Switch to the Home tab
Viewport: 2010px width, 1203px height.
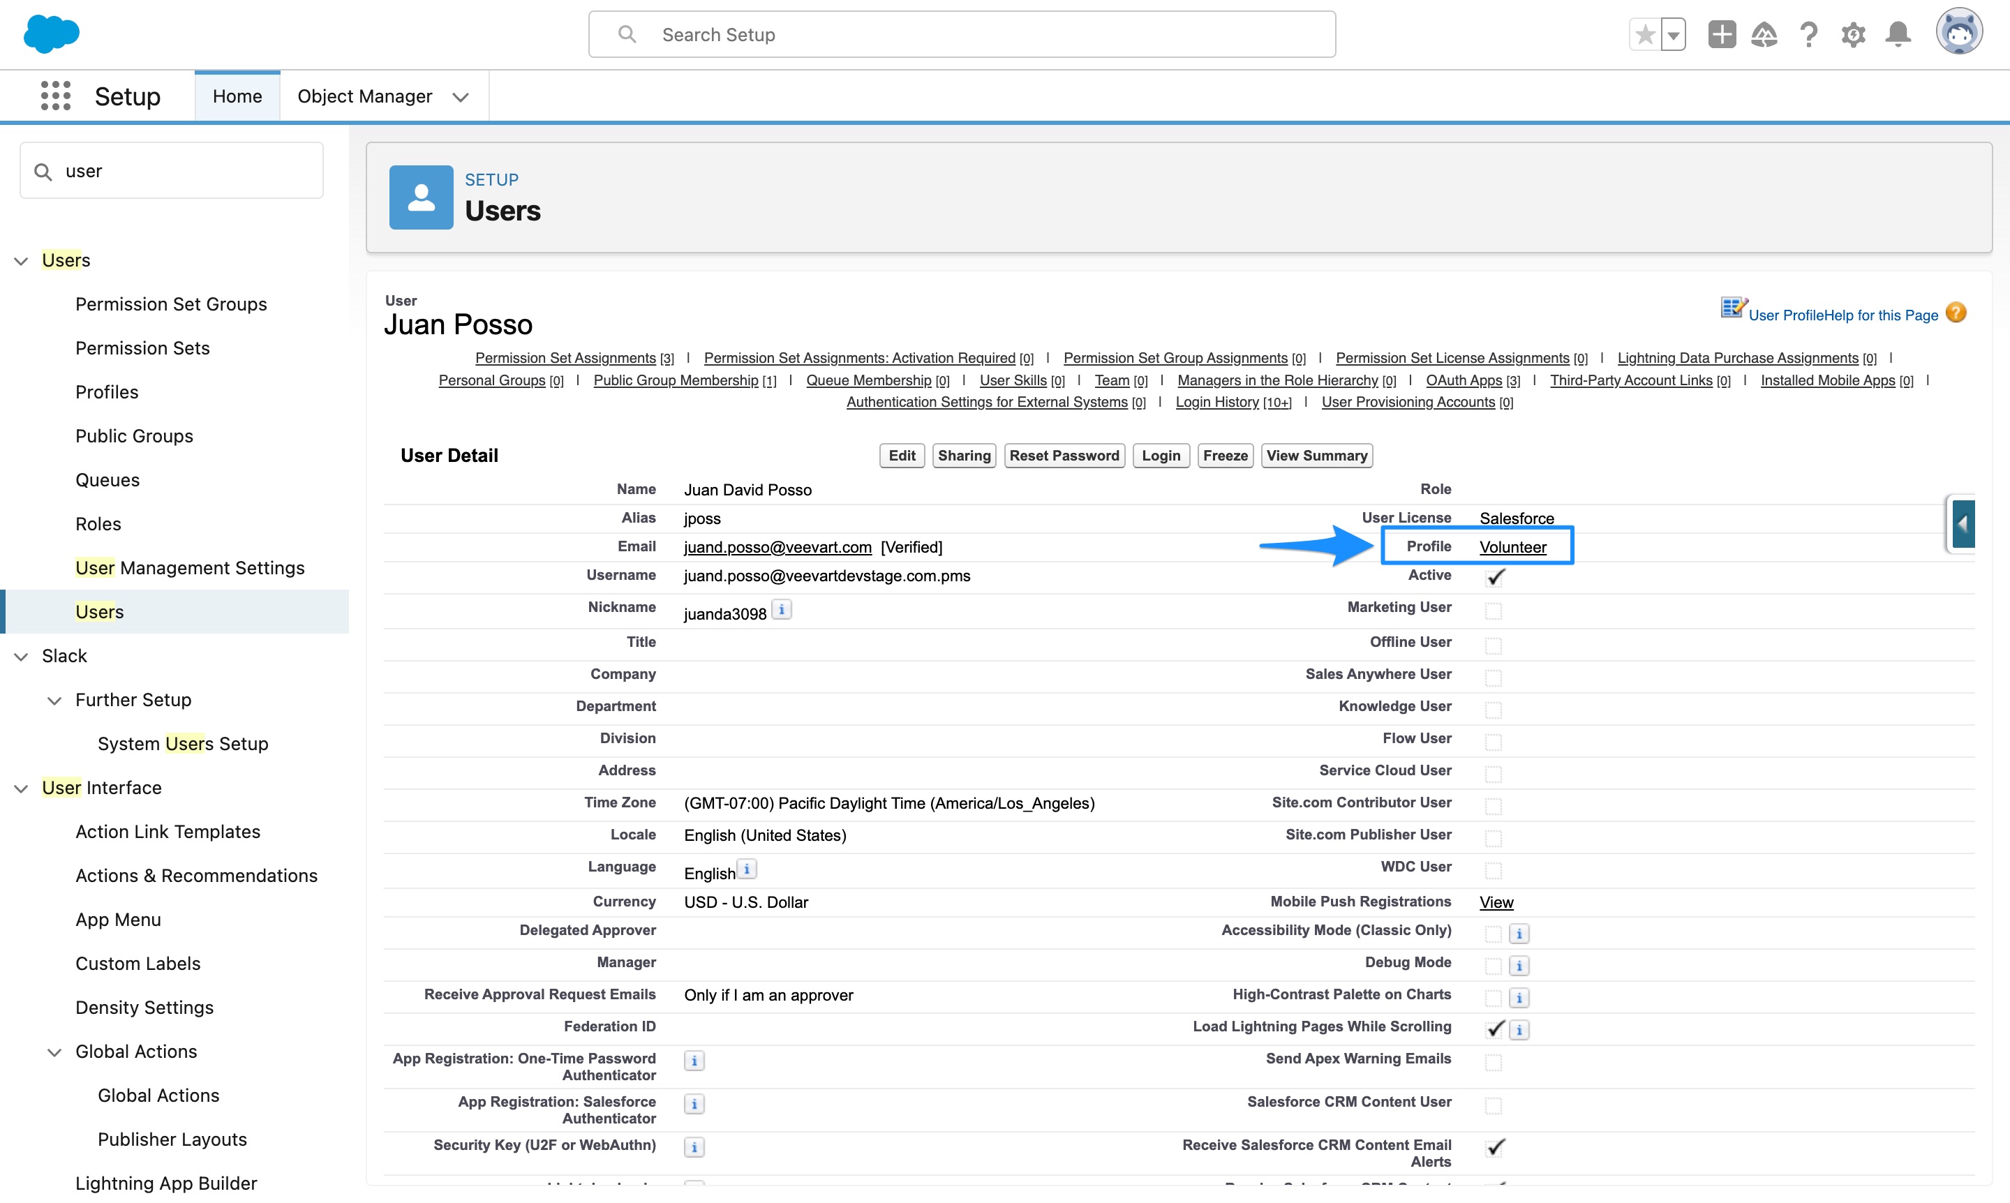[x=237, y=95]
